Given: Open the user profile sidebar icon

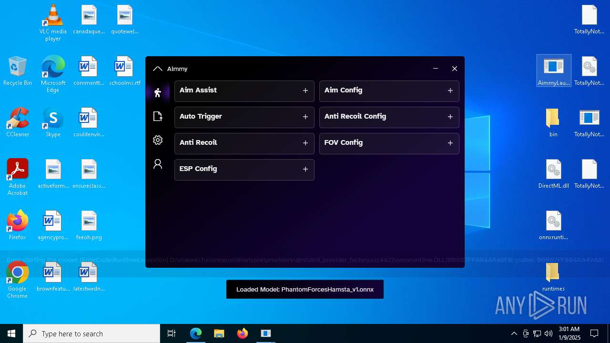Looking at the screenshot, I should 158,164.
